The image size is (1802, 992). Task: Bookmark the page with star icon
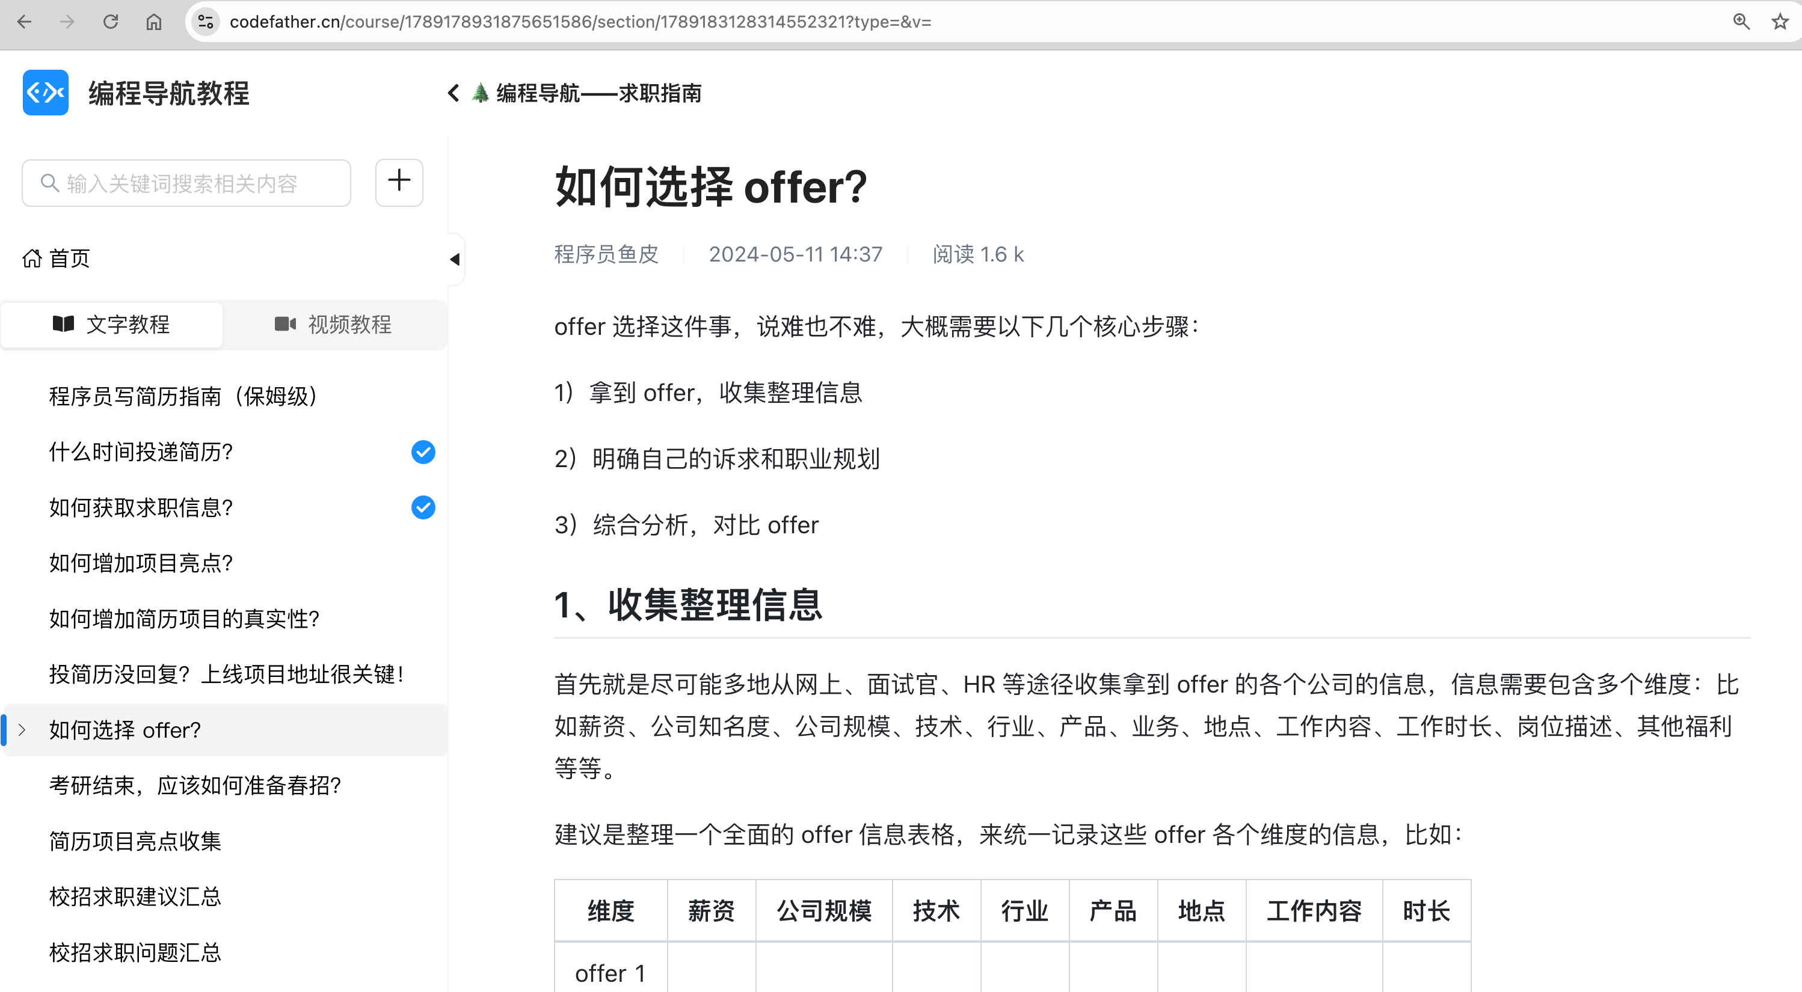tap(1780, 22)
